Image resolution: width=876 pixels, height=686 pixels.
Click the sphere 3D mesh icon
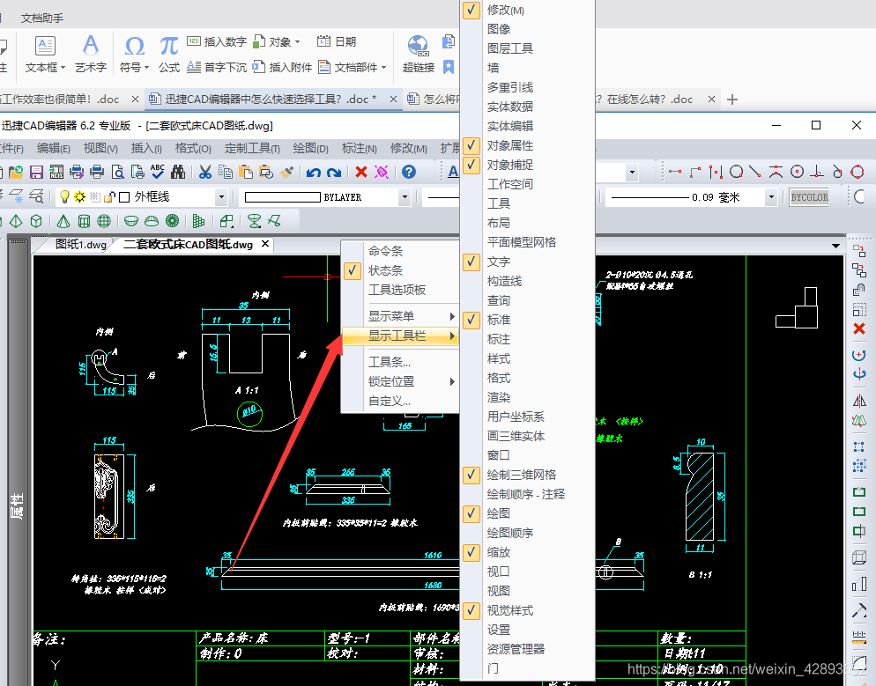coord(104,221)
